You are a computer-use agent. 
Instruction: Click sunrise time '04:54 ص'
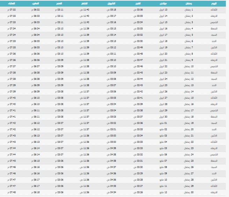pos(111,192)
